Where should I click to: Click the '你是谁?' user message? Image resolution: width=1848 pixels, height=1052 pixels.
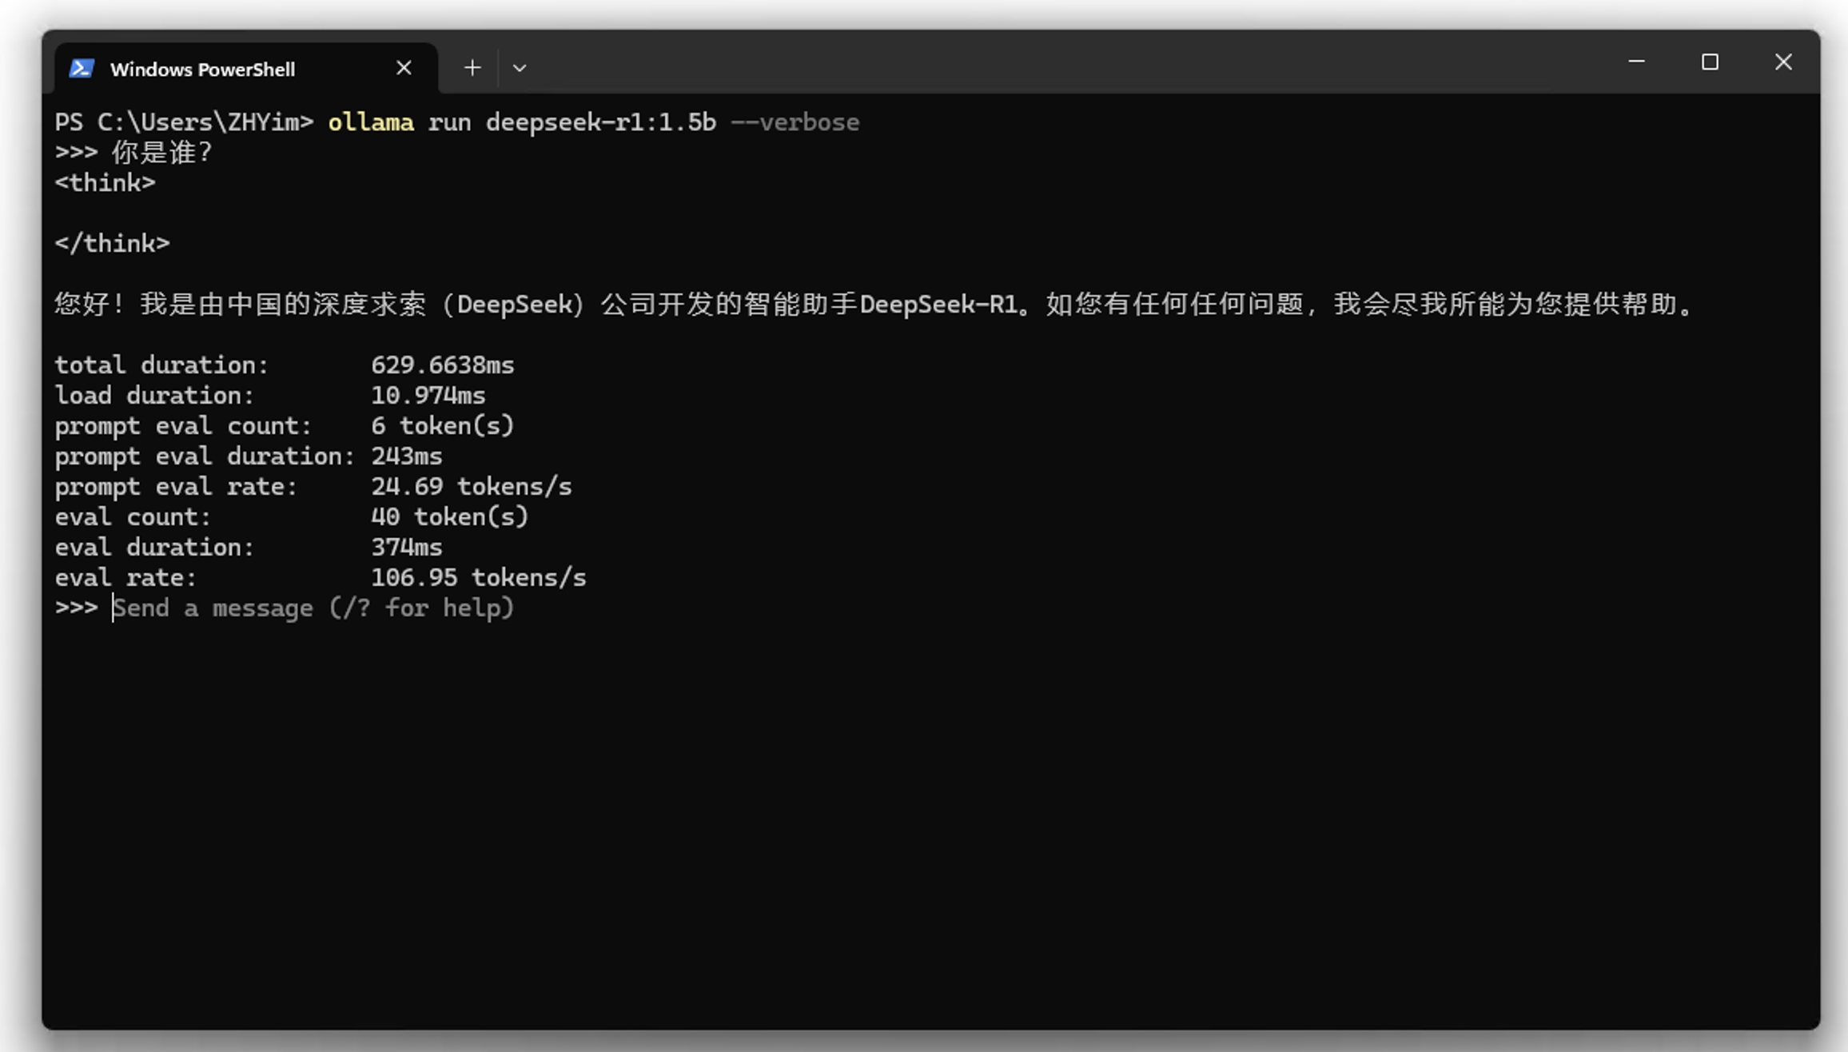tap(162, 153)
